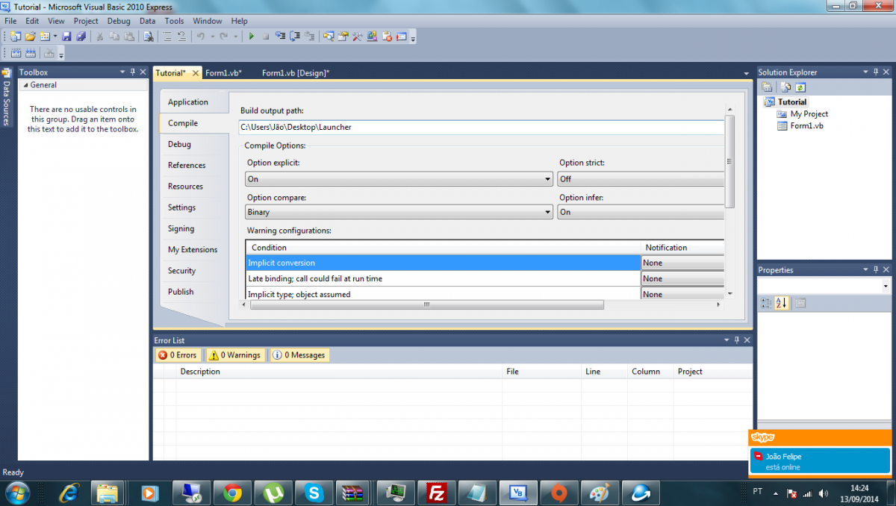The image size is (896, 506).
Task: Open the Project menu
Action: click(86, 21)
